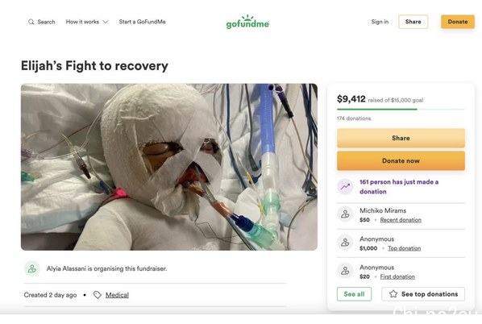Click the search magnifier icon

(x=31, y=22)
